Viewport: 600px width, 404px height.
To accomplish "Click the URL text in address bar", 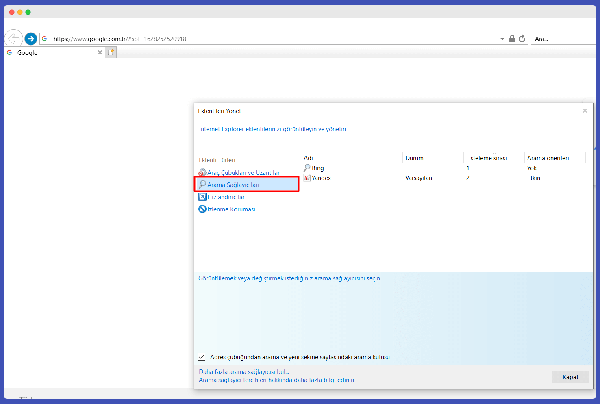I will (x=120, y=39).
